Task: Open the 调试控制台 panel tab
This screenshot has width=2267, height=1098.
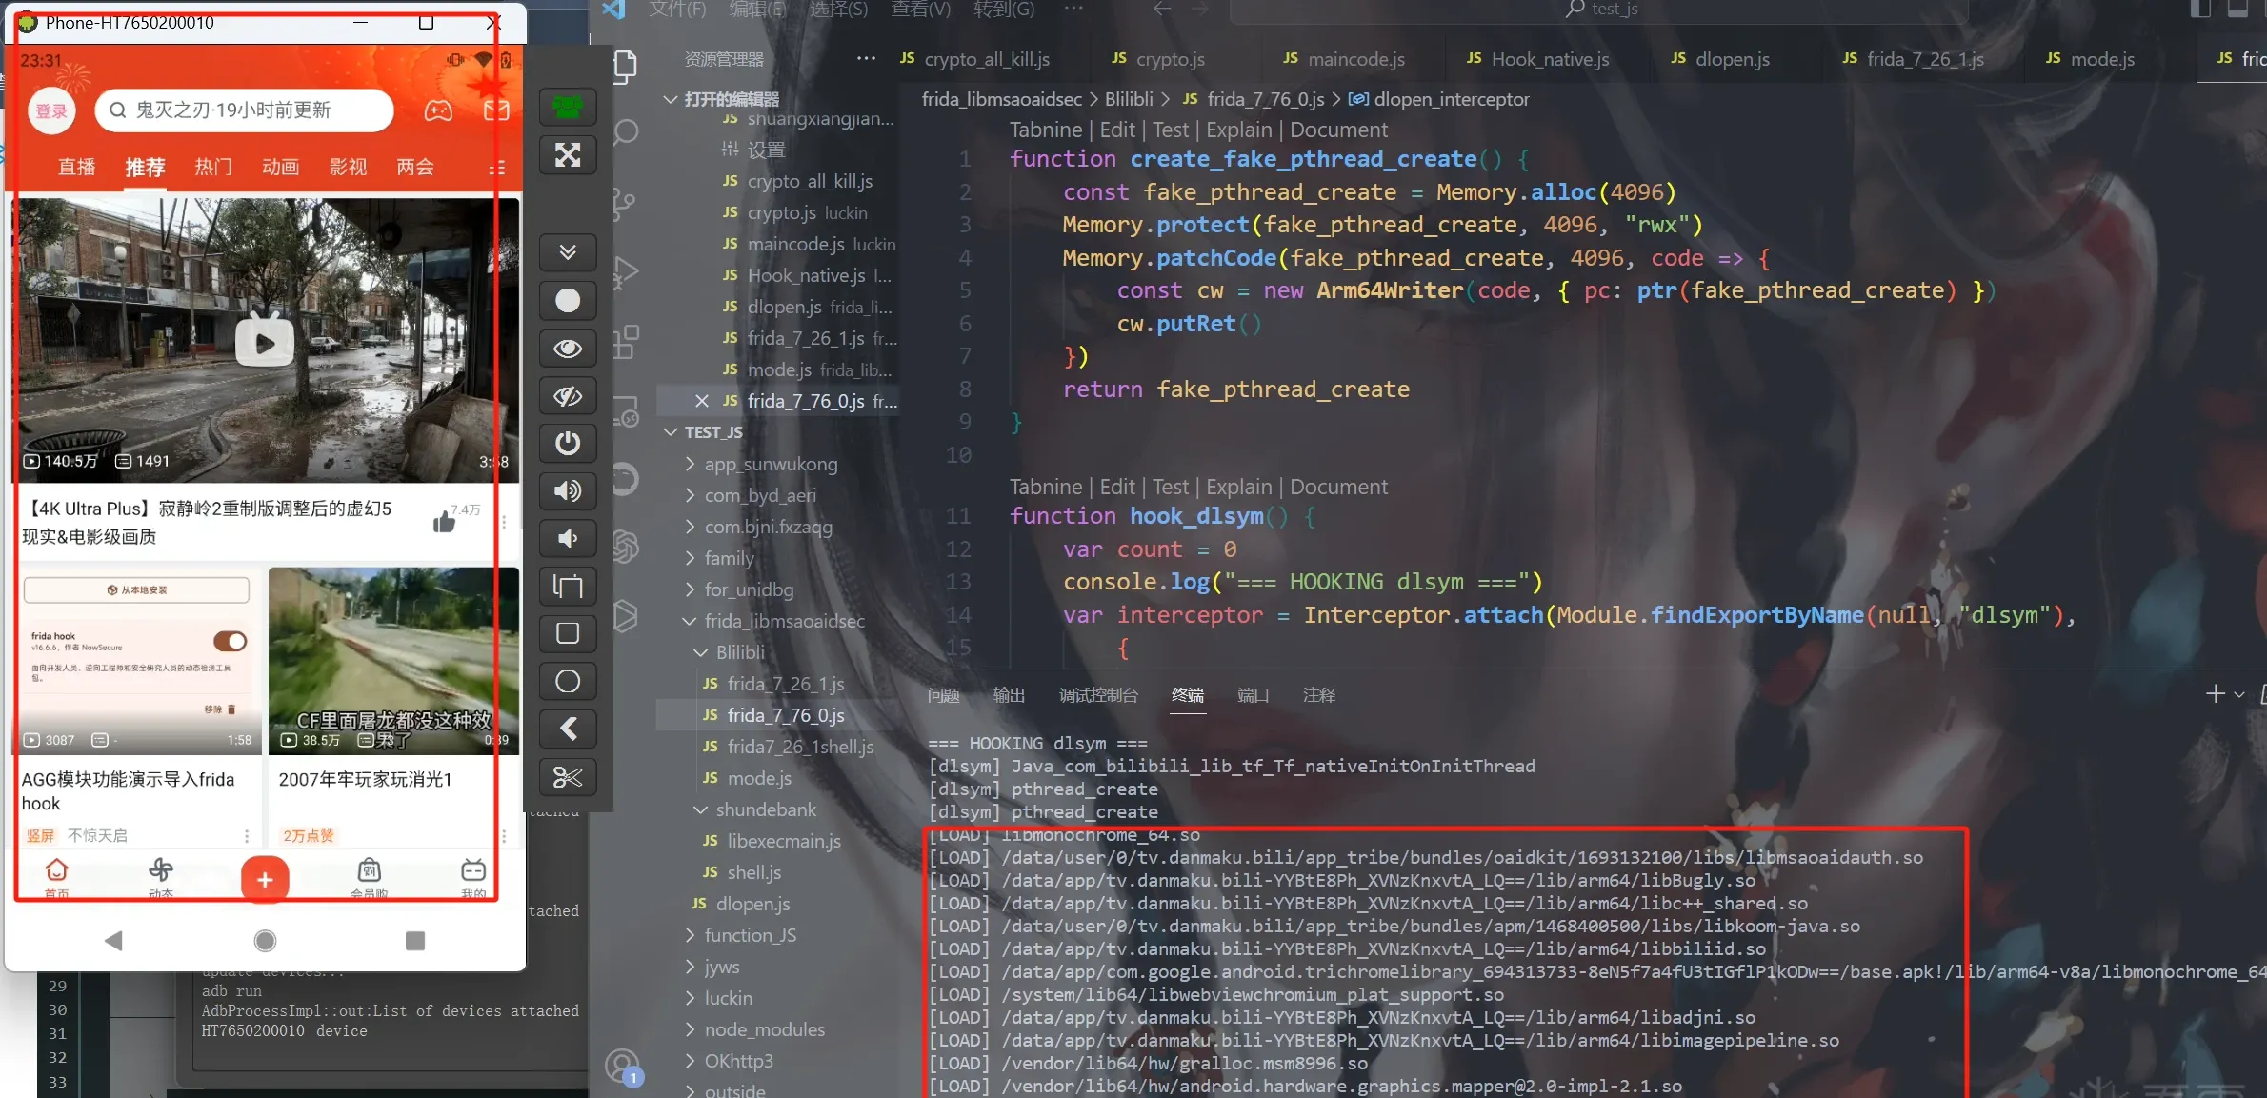Action: (1098, 695)
